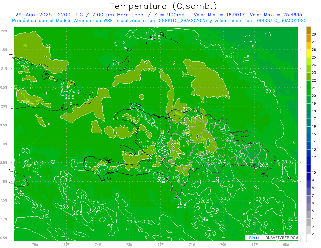Click the '76W' longitude label
Screen dimensions: 321x248
[x=35, y=244]
